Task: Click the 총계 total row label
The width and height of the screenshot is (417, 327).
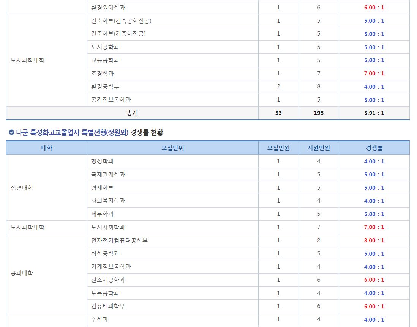Action: [x=132, y=113]
